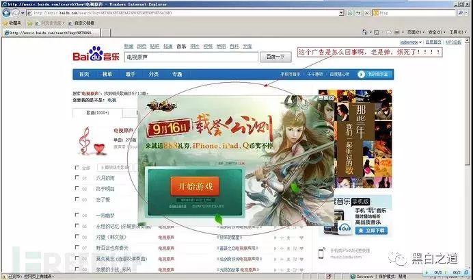Click the Bing search box
The image size is (473, 280).
click(x=416, y=13)
